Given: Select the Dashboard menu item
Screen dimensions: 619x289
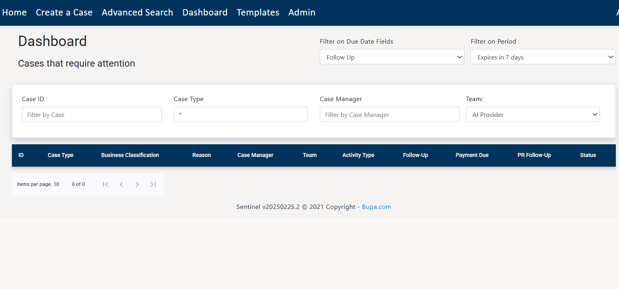Looking at the screenshot, I should pos(205,12).
